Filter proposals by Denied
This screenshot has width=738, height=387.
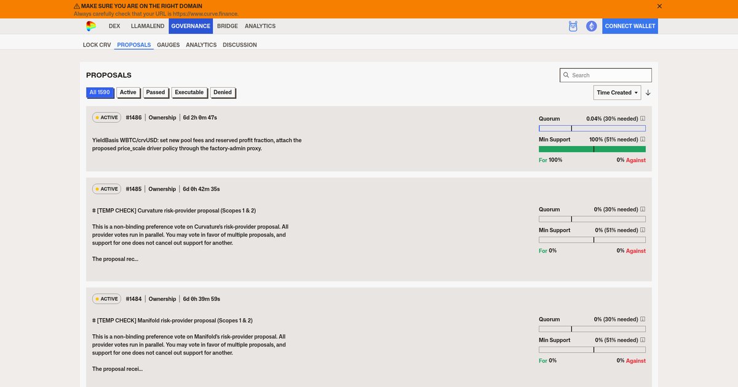coord(223,93)
